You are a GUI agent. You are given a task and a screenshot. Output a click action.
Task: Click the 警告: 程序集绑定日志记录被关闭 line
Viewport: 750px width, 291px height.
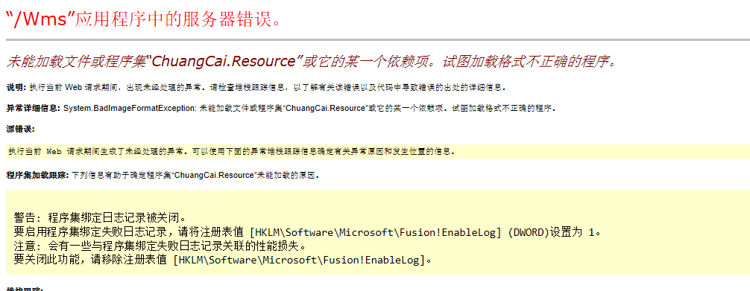[99, 218]
